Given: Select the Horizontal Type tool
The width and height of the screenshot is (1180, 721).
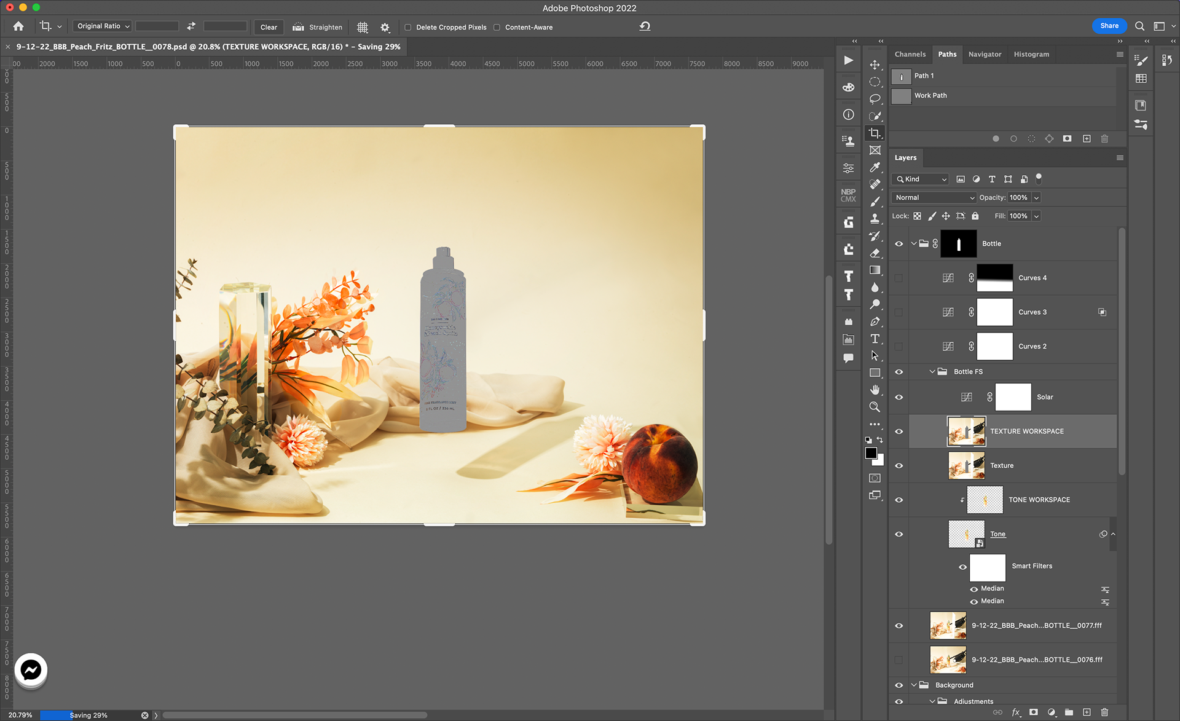Looking at the screenshot, I should click(x=875, y=339).
